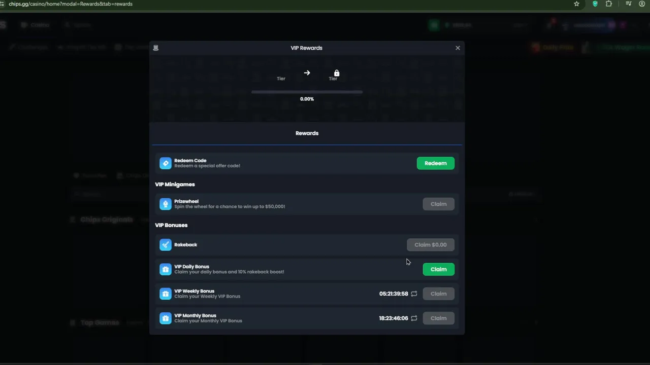Close the VIP Rewards modal
The height and width of the screenshot is (365, 650).
(x=458, y=48)
